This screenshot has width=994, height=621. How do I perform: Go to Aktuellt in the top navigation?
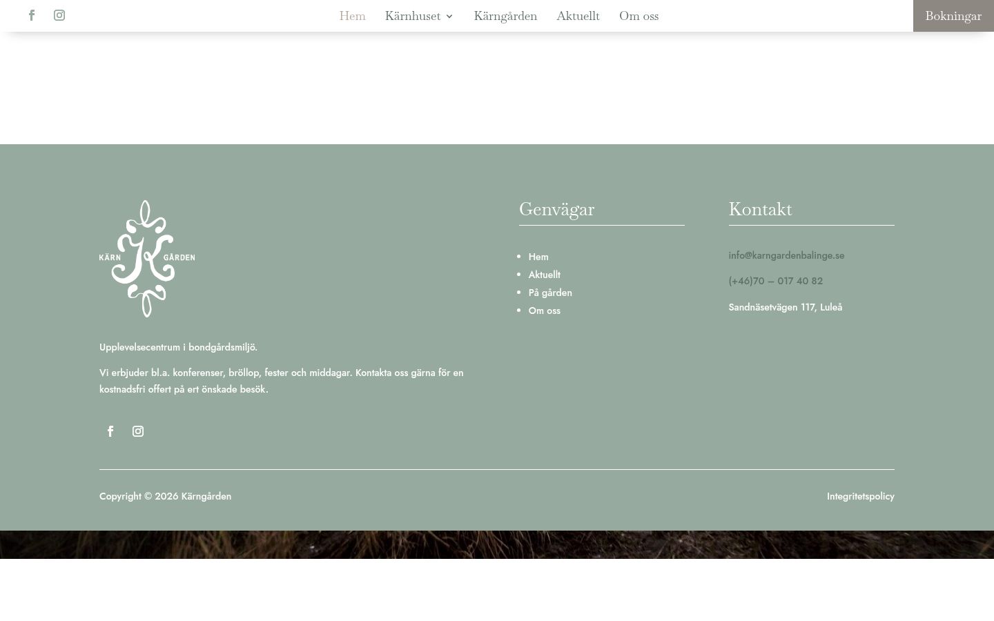click(578, 16)
